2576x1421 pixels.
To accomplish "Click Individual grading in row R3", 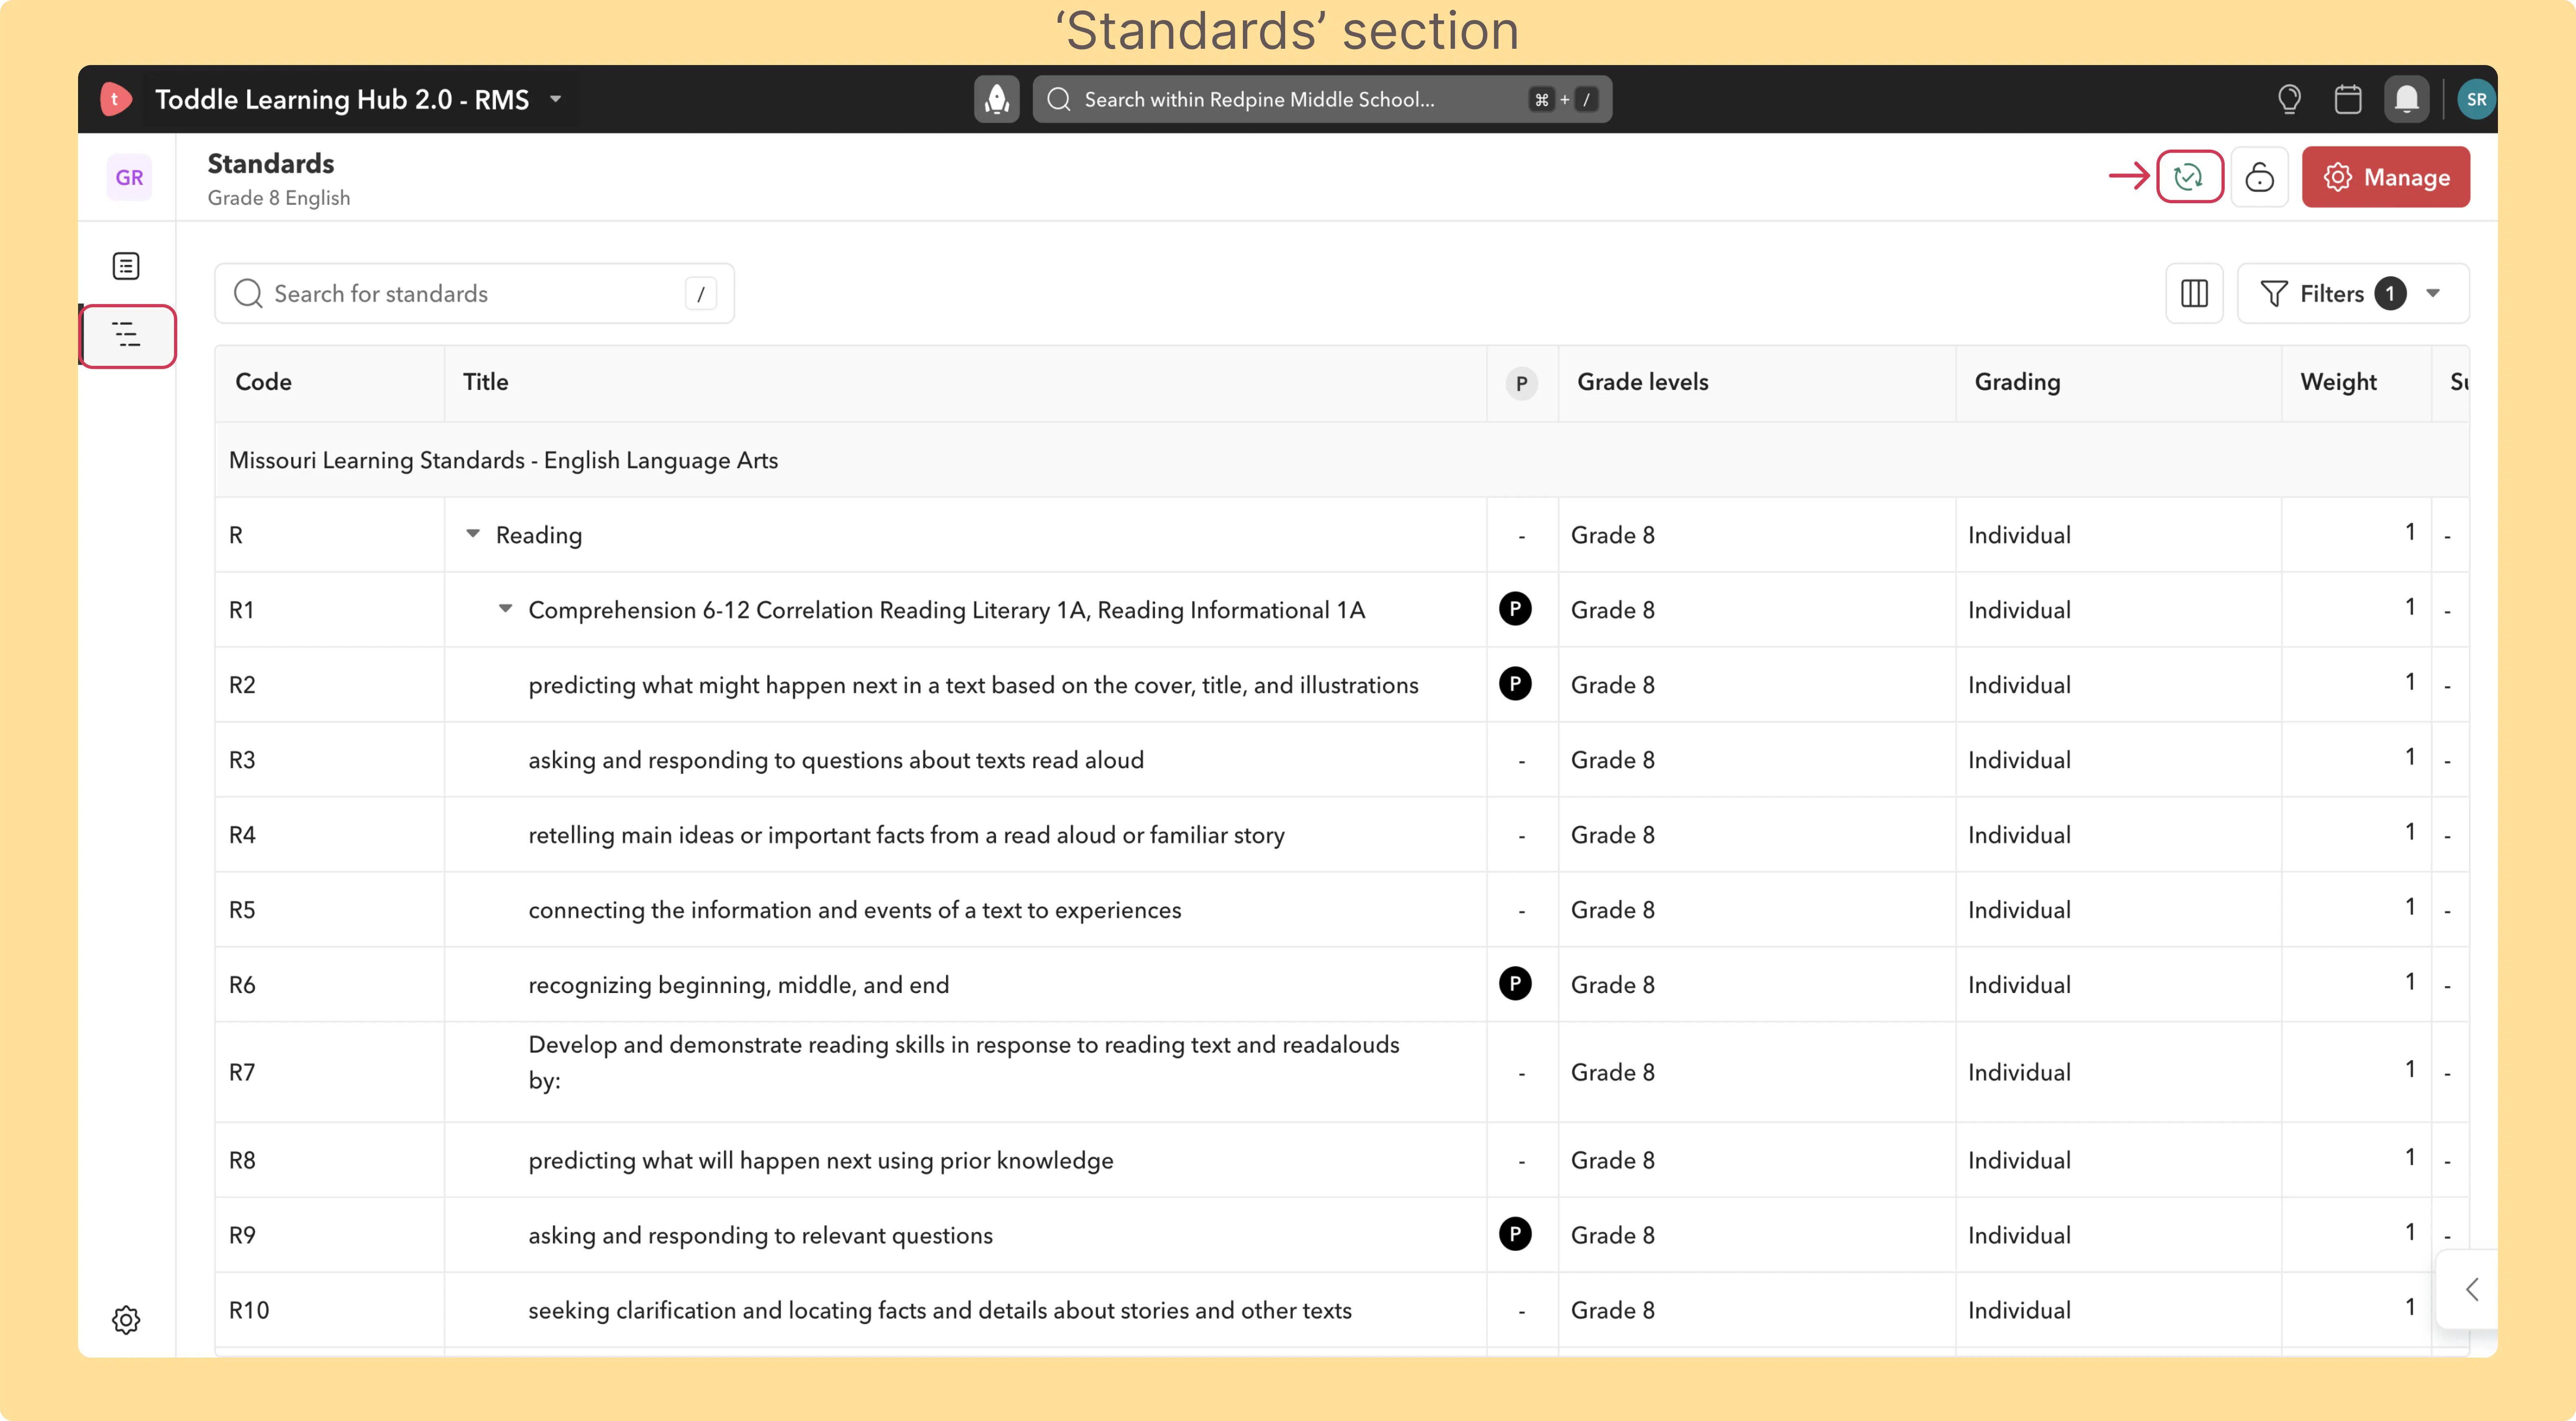I will coord(2019,760).
